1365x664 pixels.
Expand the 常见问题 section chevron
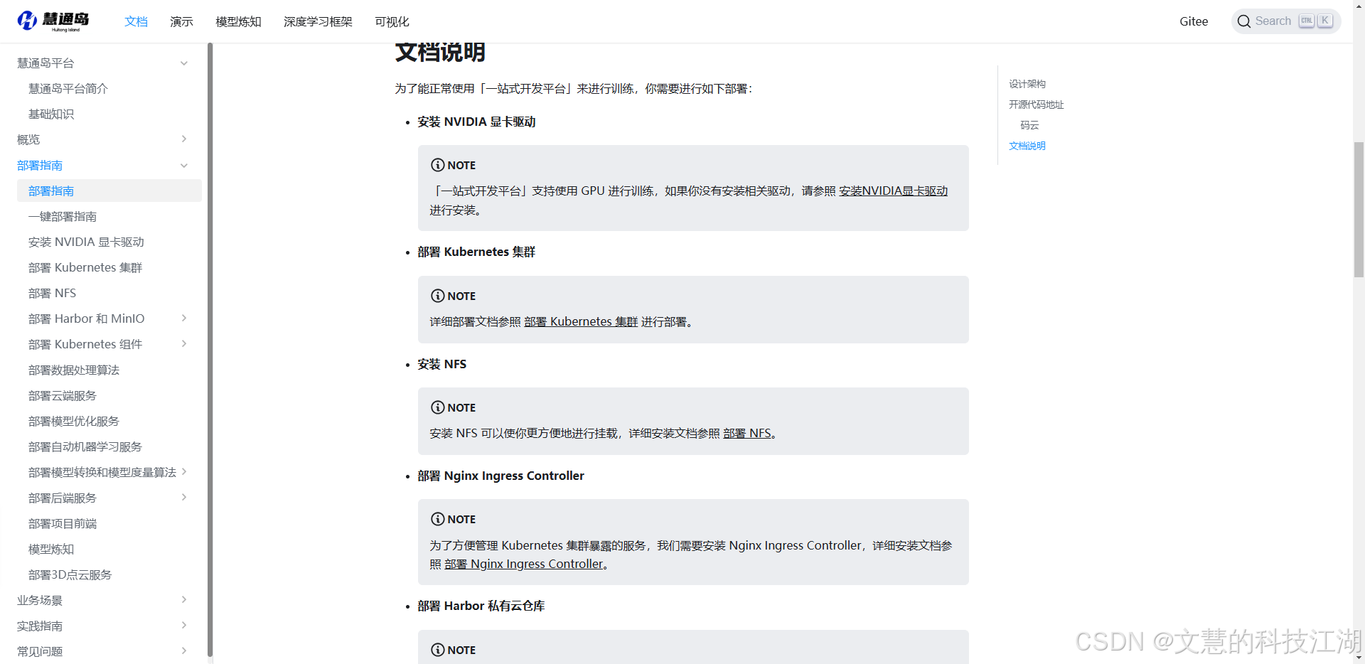pos(184,651)
